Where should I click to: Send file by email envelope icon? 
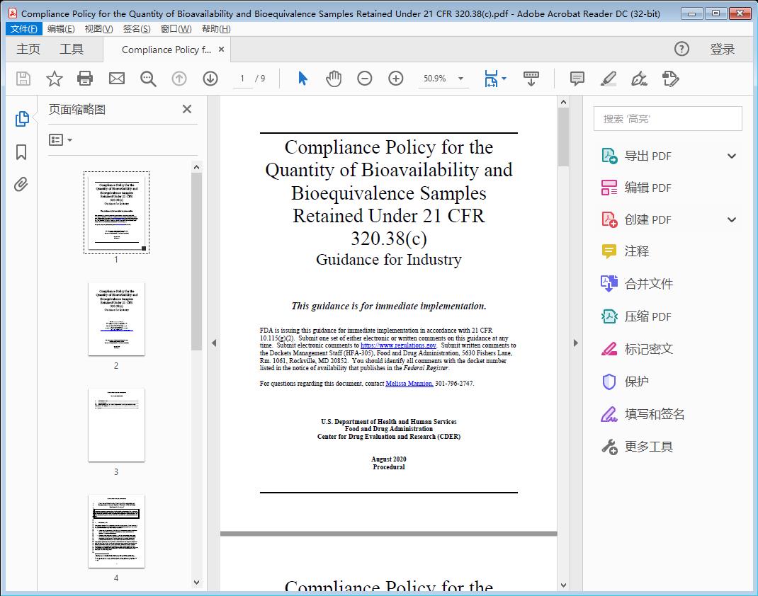click(x=116, y=79)
